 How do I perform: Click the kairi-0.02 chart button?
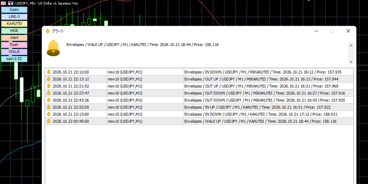(14, 59)
